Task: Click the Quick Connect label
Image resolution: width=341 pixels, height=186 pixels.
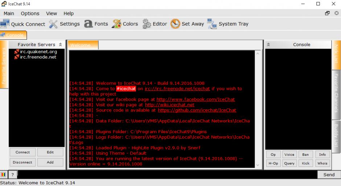Action: (28, 24)
